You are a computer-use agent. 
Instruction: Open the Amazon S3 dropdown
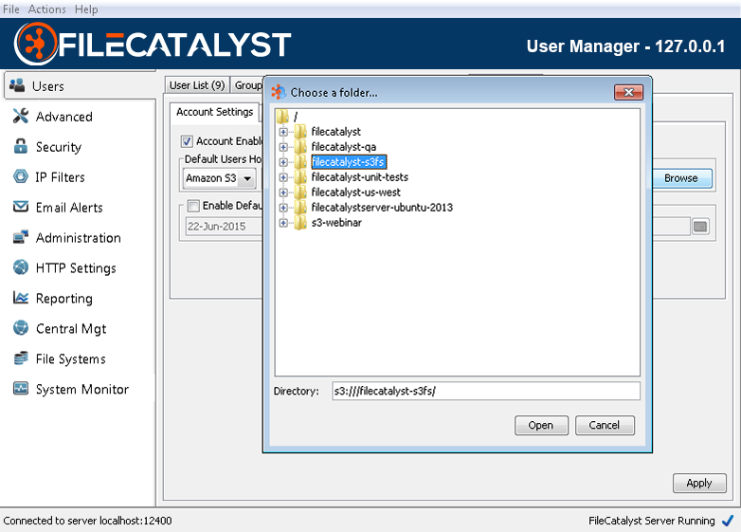[x=247, y=178]
